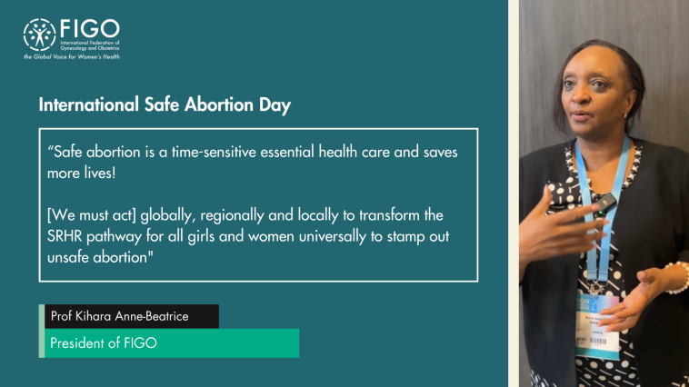Screen dimensions: 689x387
Task: Click the conference name badge
Action: (x=598, y=326)
